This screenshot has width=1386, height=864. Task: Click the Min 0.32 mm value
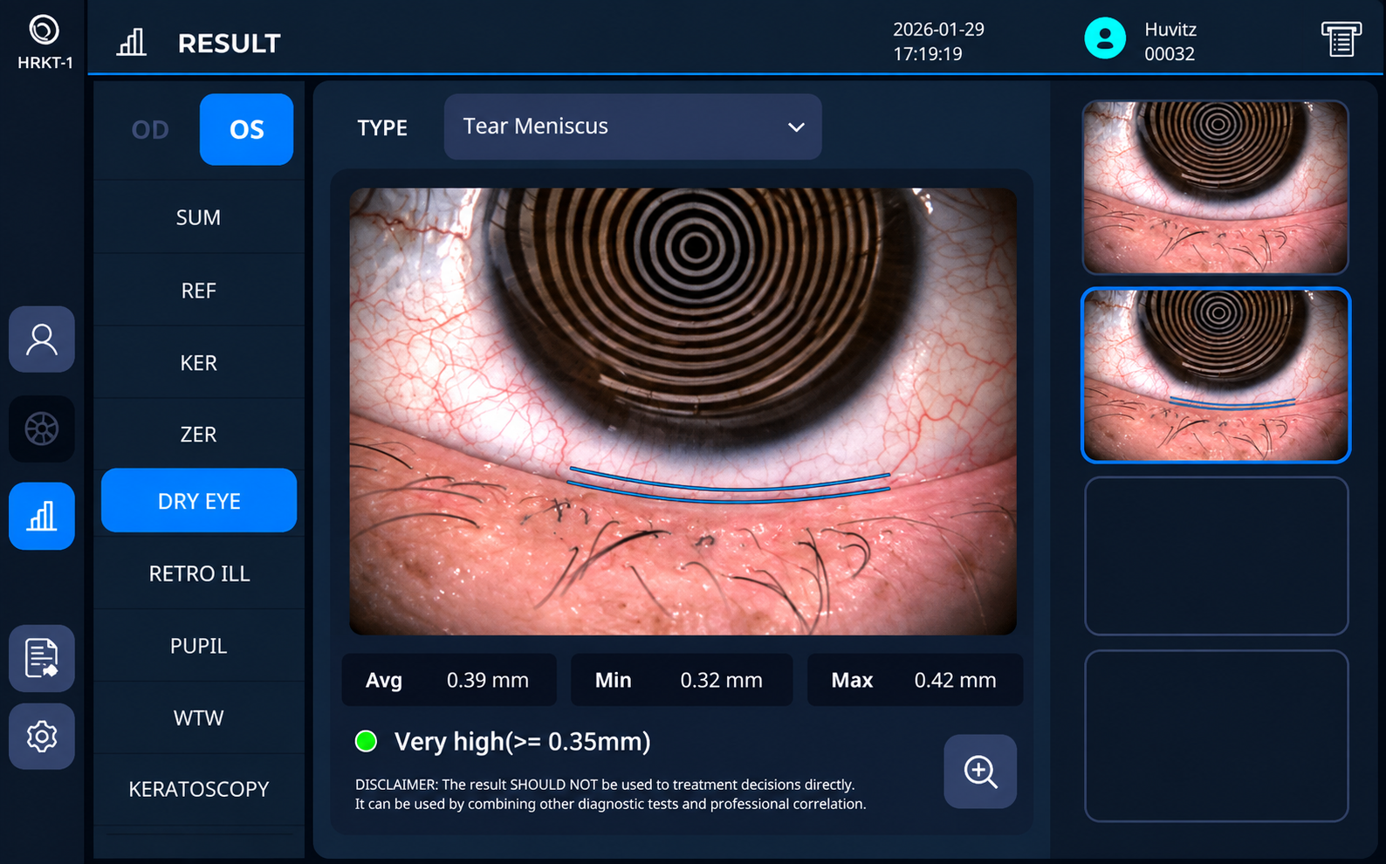point(682,680)
